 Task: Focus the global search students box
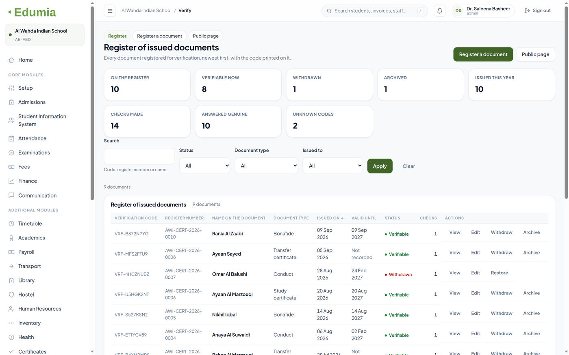[374, 11]
